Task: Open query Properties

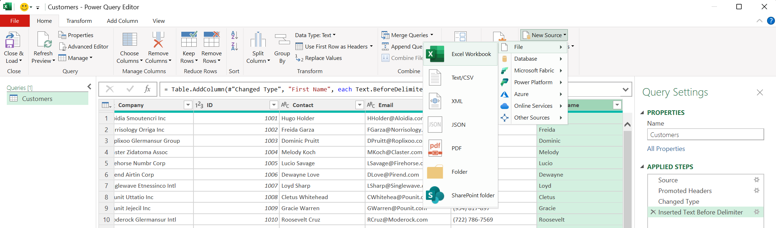Action: pos(76,35)
